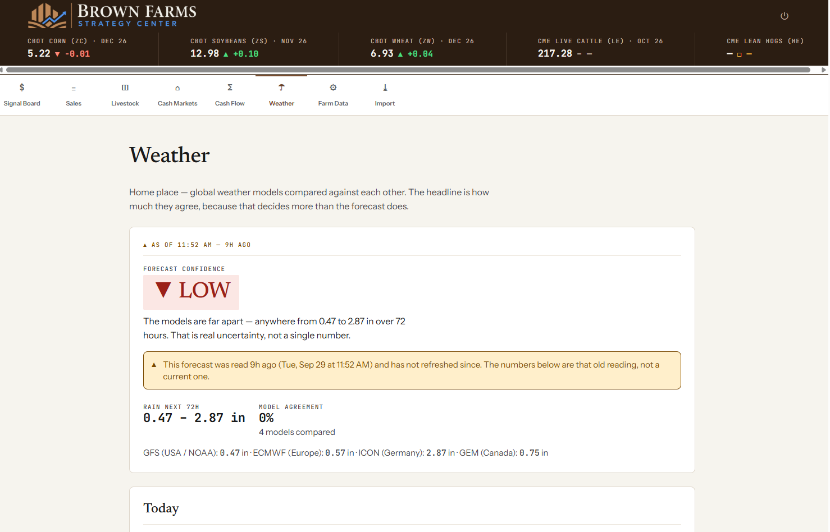Click the Weather page title

pos(170,155)
